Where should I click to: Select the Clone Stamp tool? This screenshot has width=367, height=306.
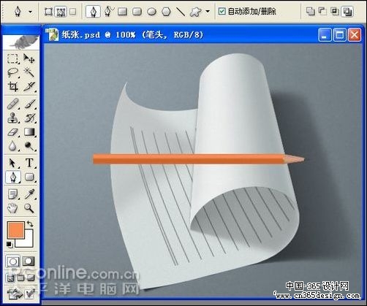tap(12, 118)
